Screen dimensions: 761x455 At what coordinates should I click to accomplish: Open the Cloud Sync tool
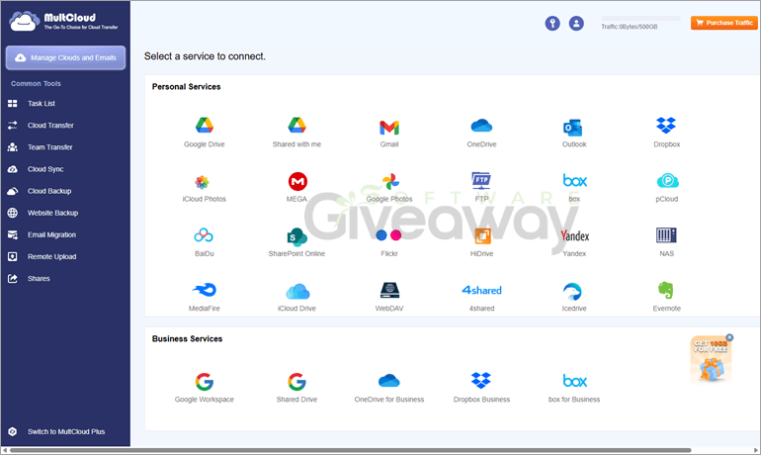[x=45, y=169]
